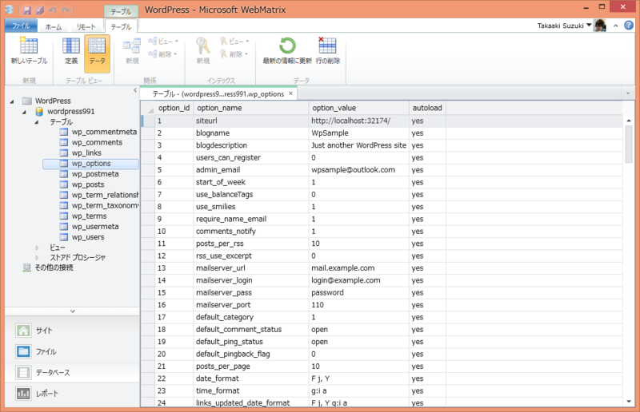This screenshot has height=412, width=640.
Task: Collapse the ribbon with the up chevron
Action: click(615, 26)
